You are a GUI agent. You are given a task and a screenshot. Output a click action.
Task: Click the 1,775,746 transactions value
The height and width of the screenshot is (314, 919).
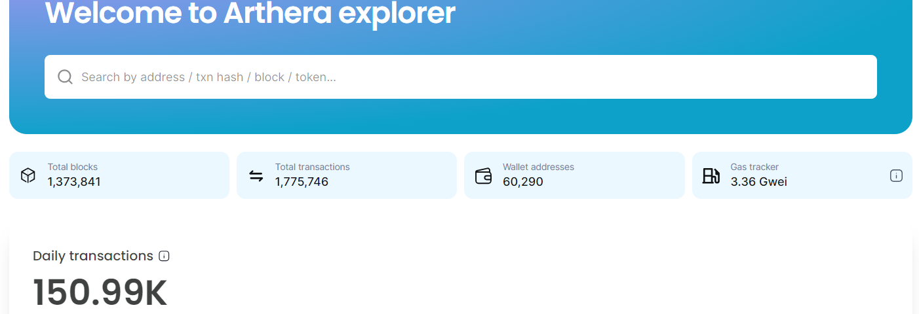pyautogui.click(x=302, y=182)
